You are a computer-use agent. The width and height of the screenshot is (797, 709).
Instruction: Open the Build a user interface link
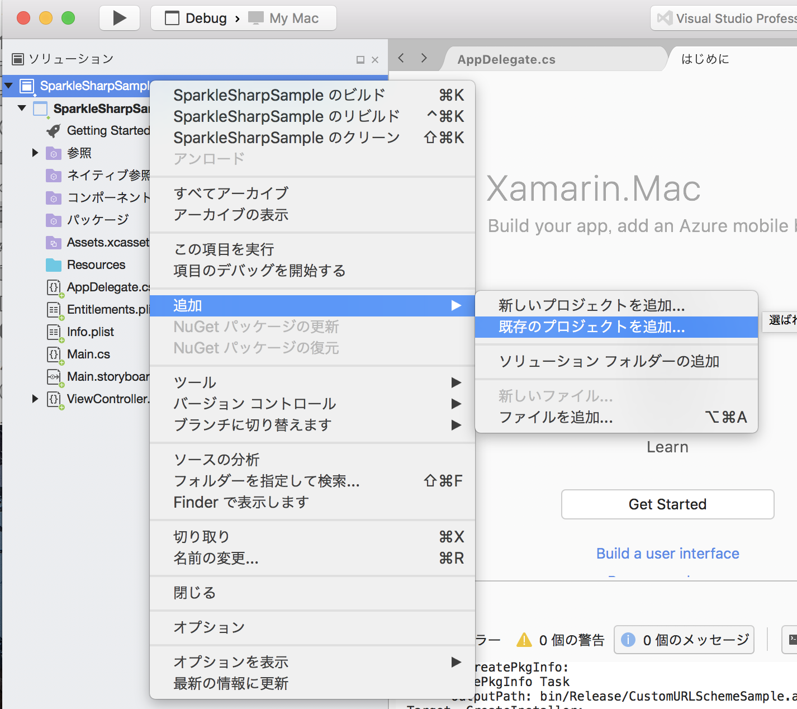(x=668, y=554)
